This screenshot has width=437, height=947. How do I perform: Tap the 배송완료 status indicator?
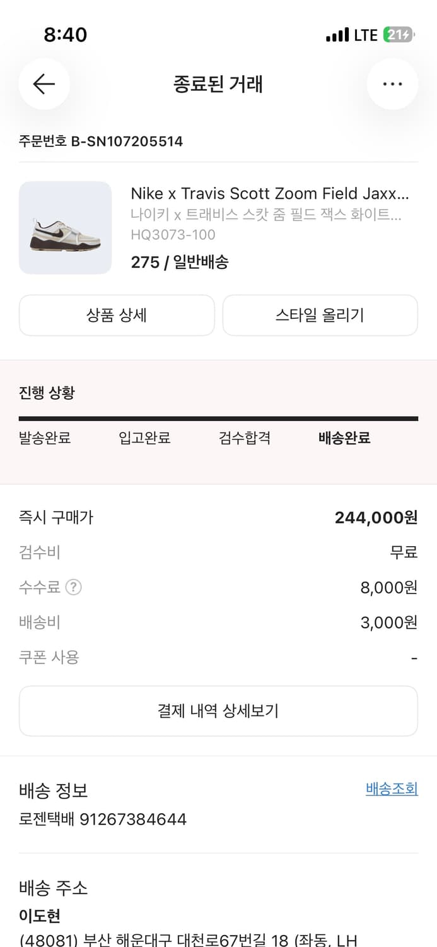pyautogui.click(x=344, y=438)
